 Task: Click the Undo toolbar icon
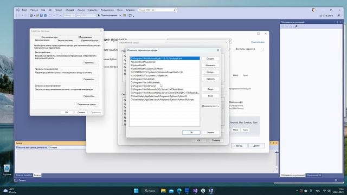pos(50,16)
